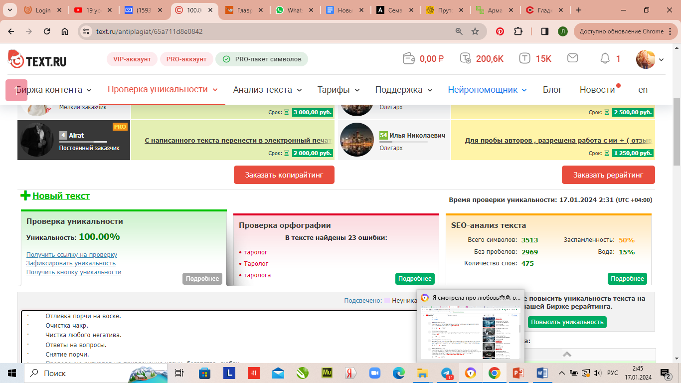Open the browser side panel icon
Screen dimensions: 681x383
coord(545,31)
